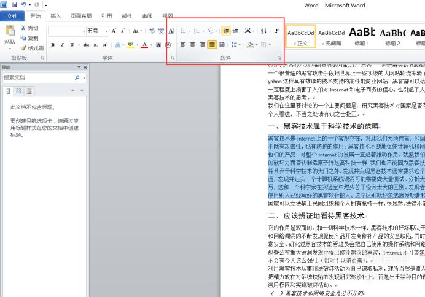Apply the 标题 2 style
Image resolution: width=425 pixels, height=297 pixels.
[x=392, y=37]
